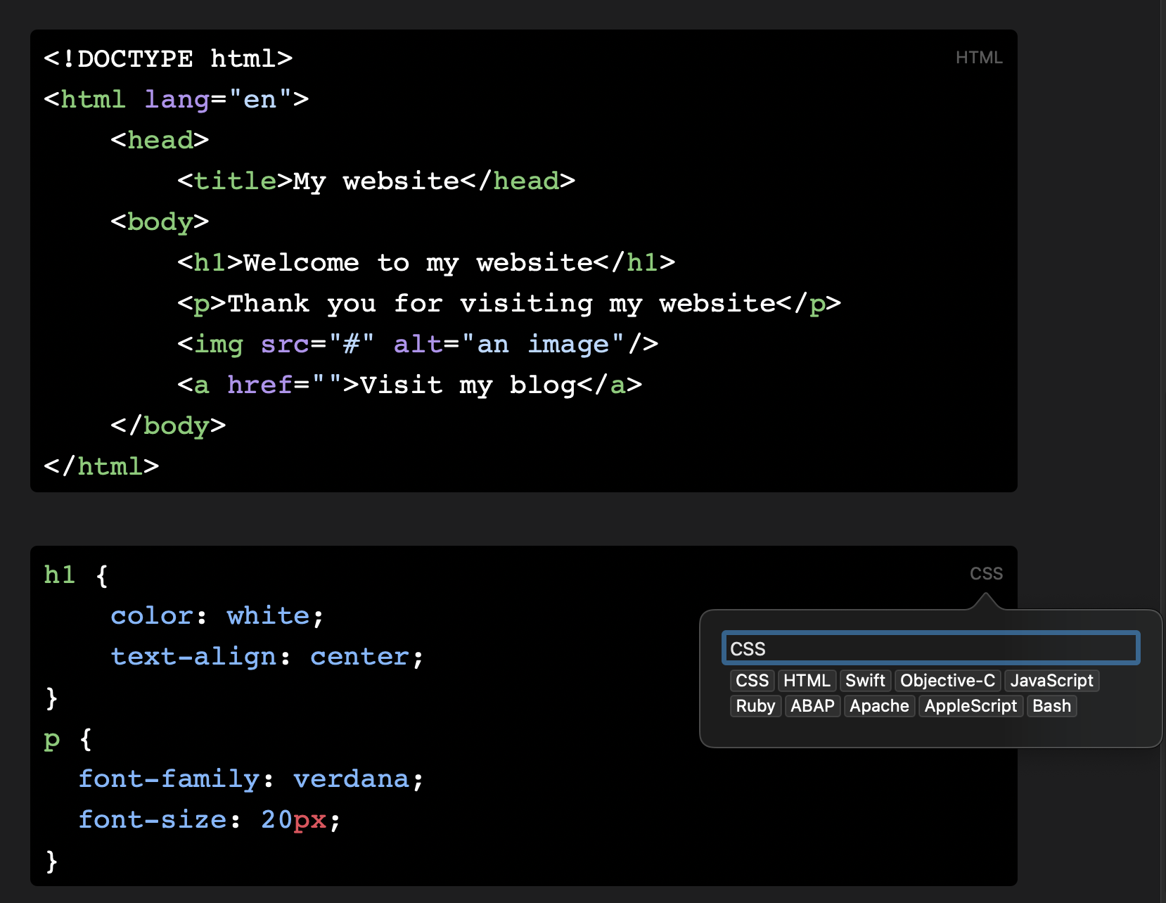Click the 'Visit my blog' anchor text in code

tap(468, 385)
